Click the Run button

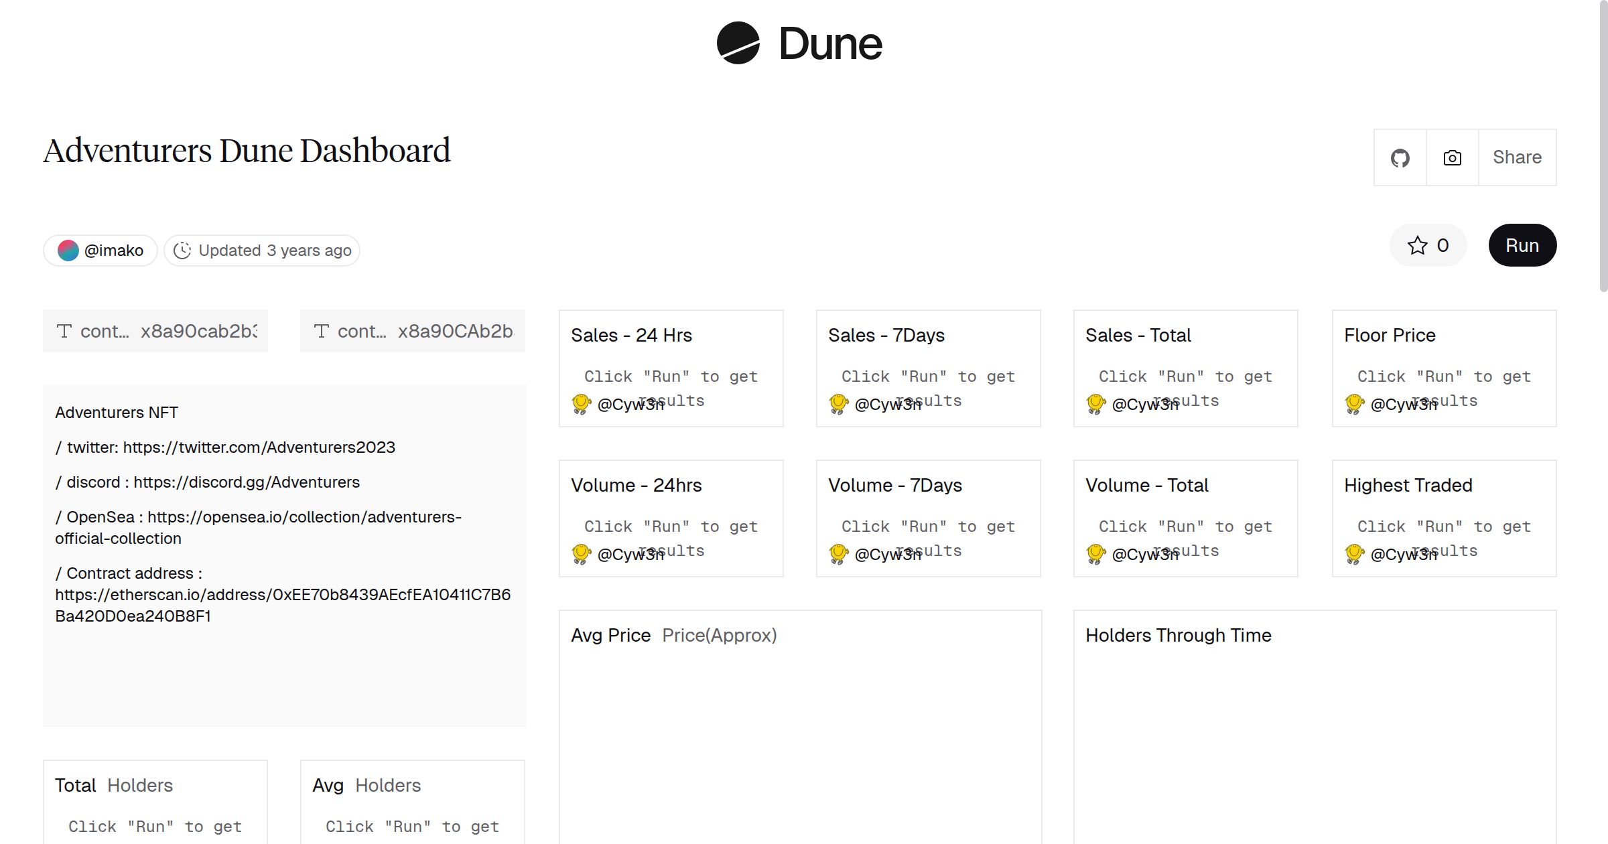[1522, 245]
